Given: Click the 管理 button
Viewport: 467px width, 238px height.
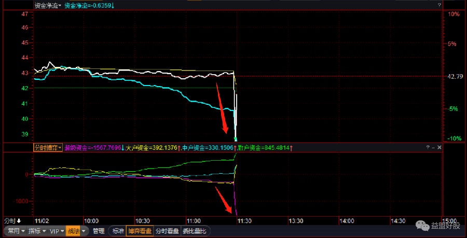Looking at the screenshot, I should pyautogui.click(x=99, y=231).
